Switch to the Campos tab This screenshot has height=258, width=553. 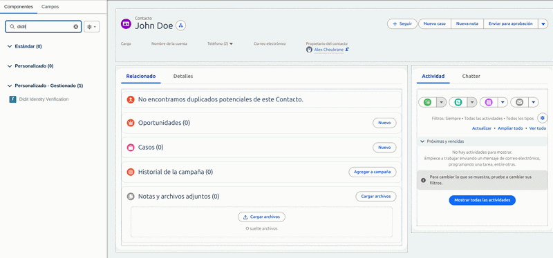(50, 7)
